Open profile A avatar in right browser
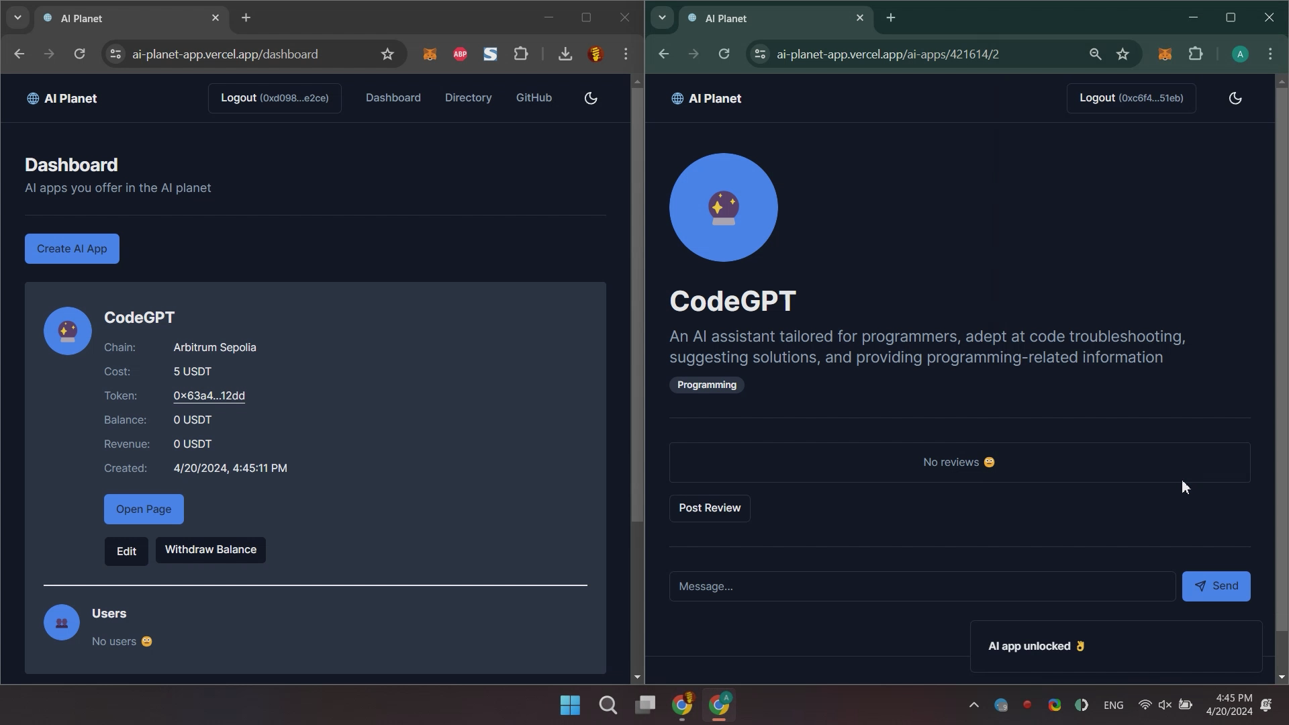This screenshot has width=1289, height=725. 1240,54
